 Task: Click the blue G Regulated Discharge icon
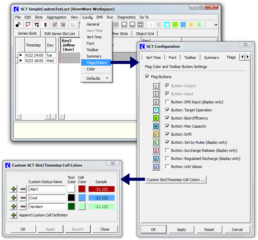pyautogui.click(x=156, y=159)
